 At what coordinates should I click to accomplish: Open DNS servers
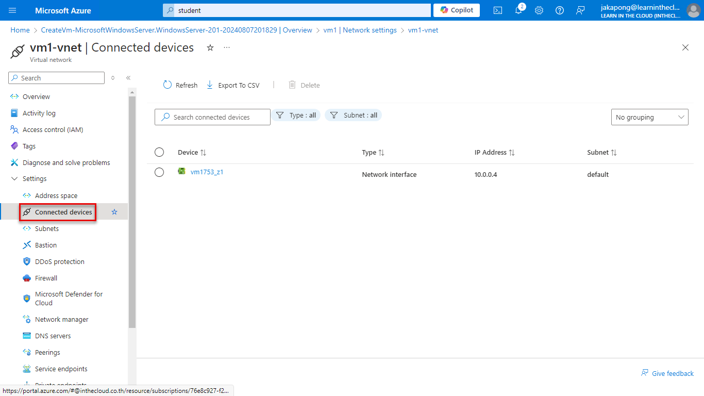pos(53,336)
